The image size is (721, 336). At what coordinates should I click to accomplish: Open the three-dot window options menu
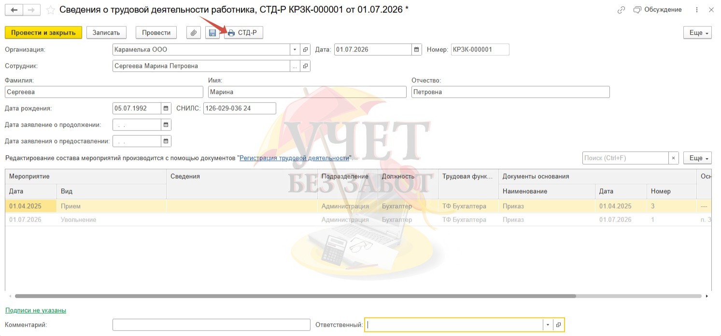click(x=696, y=10)
